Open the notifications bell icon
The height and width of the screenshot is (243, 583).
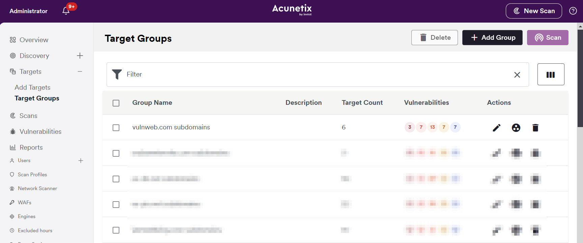tap(66, 11)
